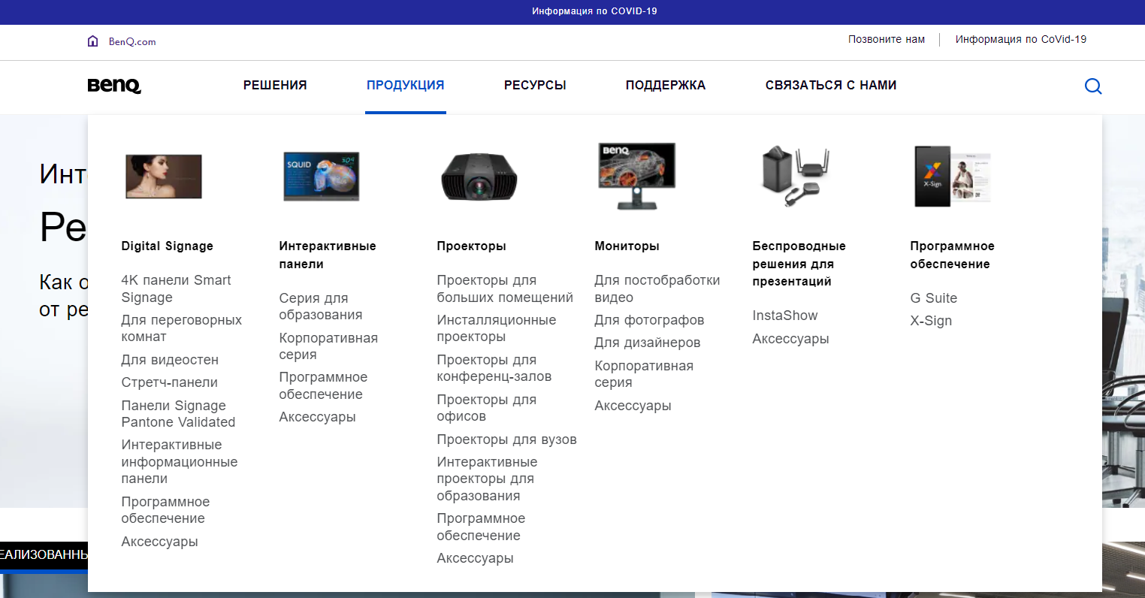Click the search magnifier icon

click(x=1093, y=86)
